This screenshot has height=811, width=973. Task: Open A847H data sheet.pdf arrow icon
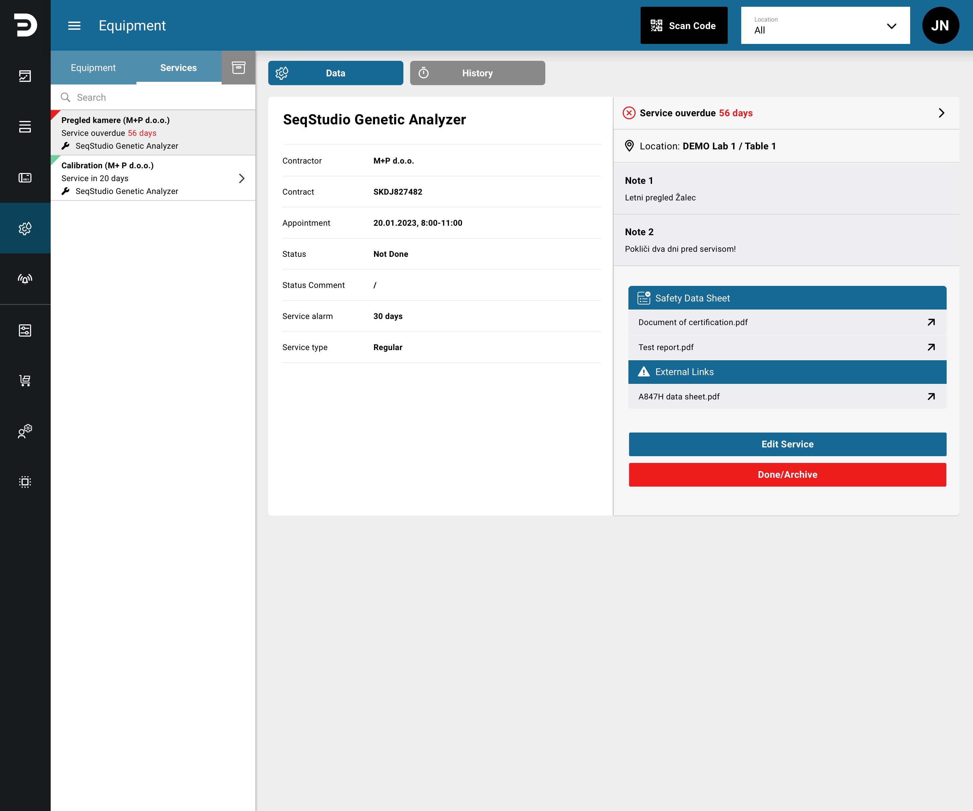[931, 397]
